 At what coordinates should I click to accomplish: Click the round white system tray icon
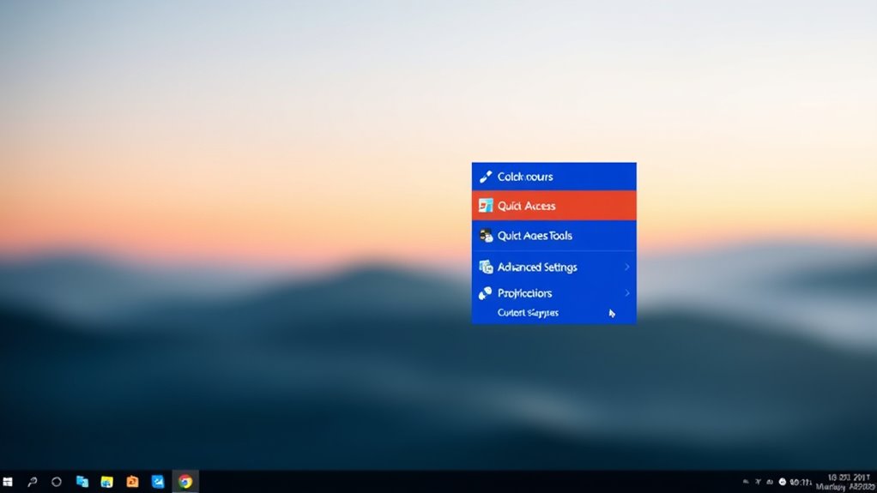(783, 482)
